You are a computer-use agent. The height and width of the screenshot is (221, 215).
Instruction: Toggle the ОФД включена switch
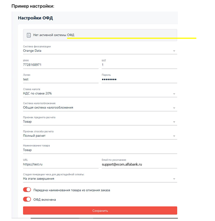pyautogui.click(x=27, y=199)
